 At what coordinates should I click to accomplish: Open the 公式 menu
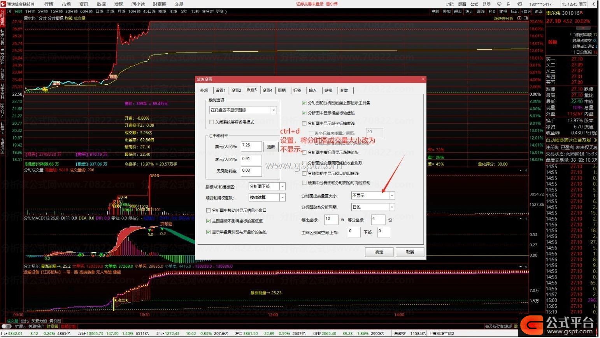coord(474,4)
